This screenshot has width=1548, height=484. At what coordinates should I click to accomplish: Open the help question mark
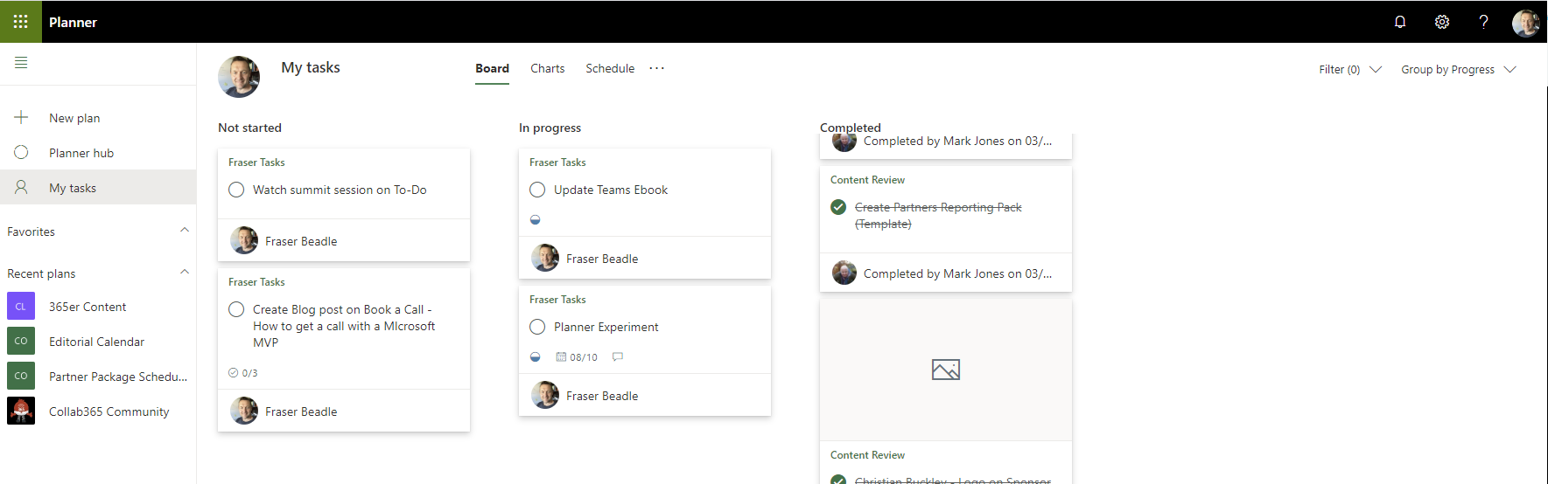pos(1484,22)
